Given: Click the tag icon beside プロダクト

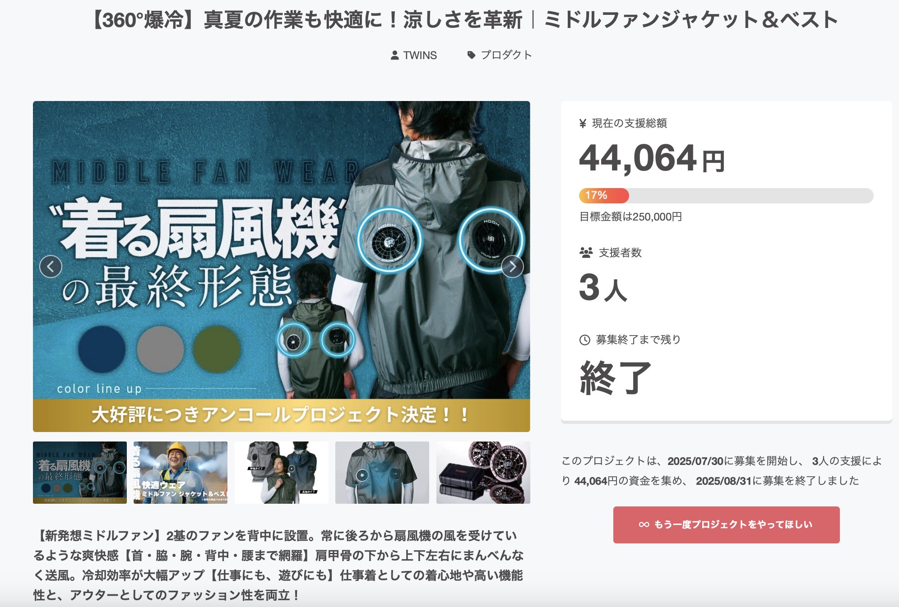Looking at the screenshot, I should coord(471,55).
